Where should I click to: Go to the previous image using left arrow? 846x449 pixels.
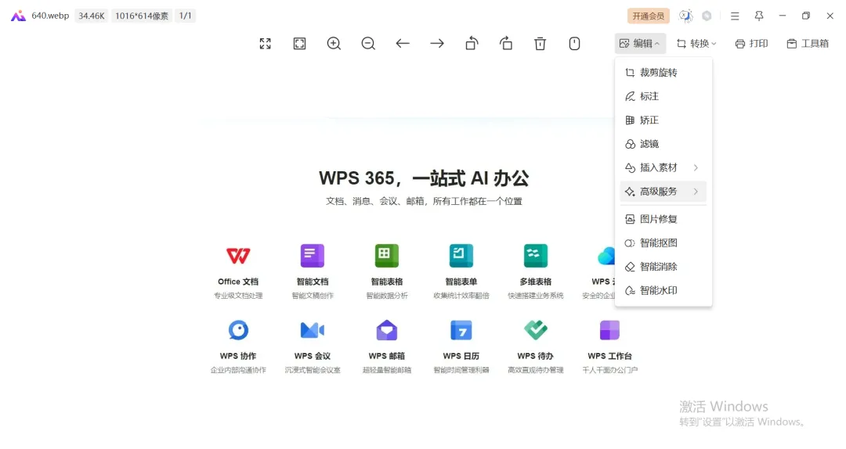click(x=403, y=44)
